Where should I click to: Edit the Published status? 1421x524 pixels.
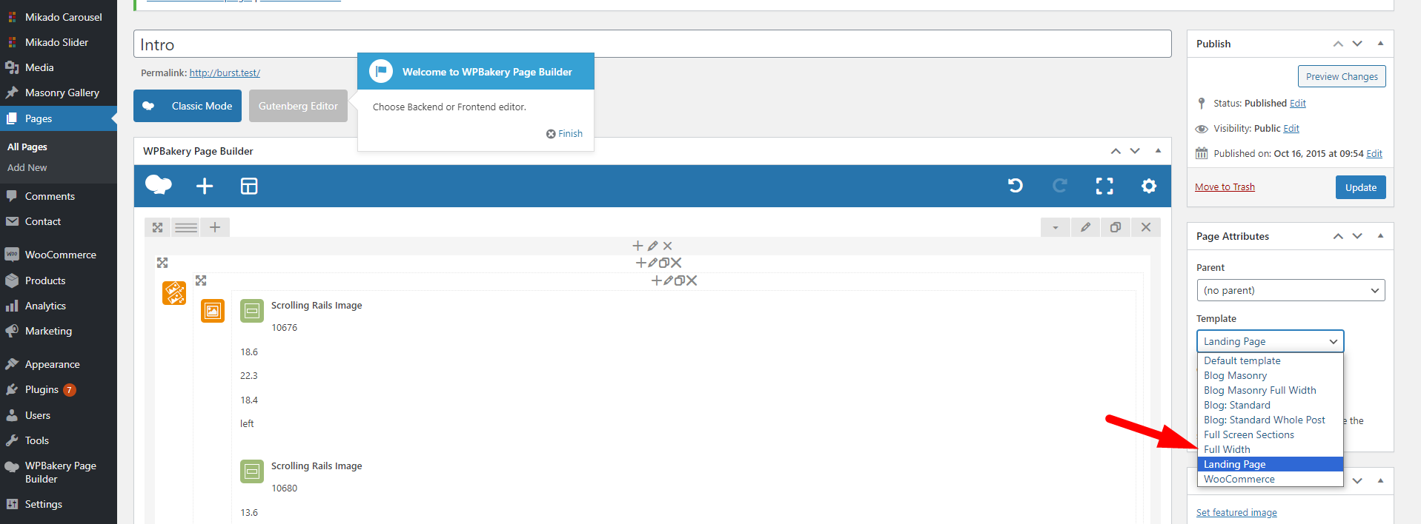pos(1298,104)
